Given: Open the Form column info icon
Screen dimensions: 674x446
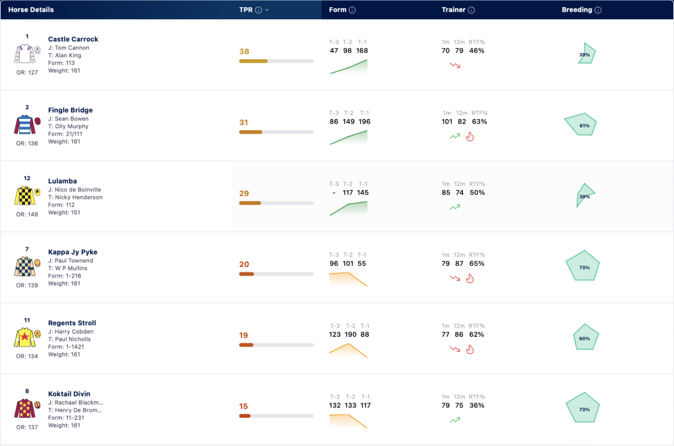Looking at the screenshot, I should pyautogui.click(x=352, y=10).
